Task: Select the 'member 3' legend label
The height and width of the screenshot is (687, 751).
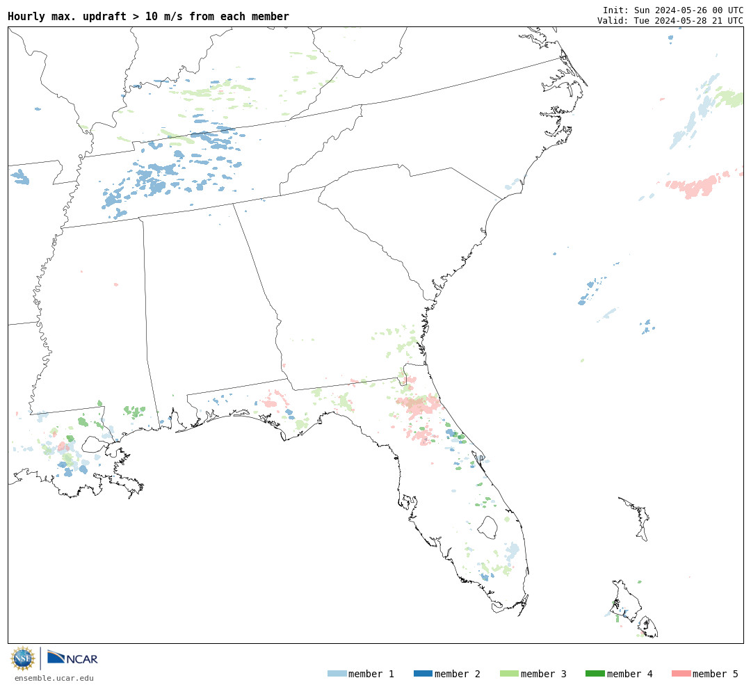Action: (x=544, y=674)
